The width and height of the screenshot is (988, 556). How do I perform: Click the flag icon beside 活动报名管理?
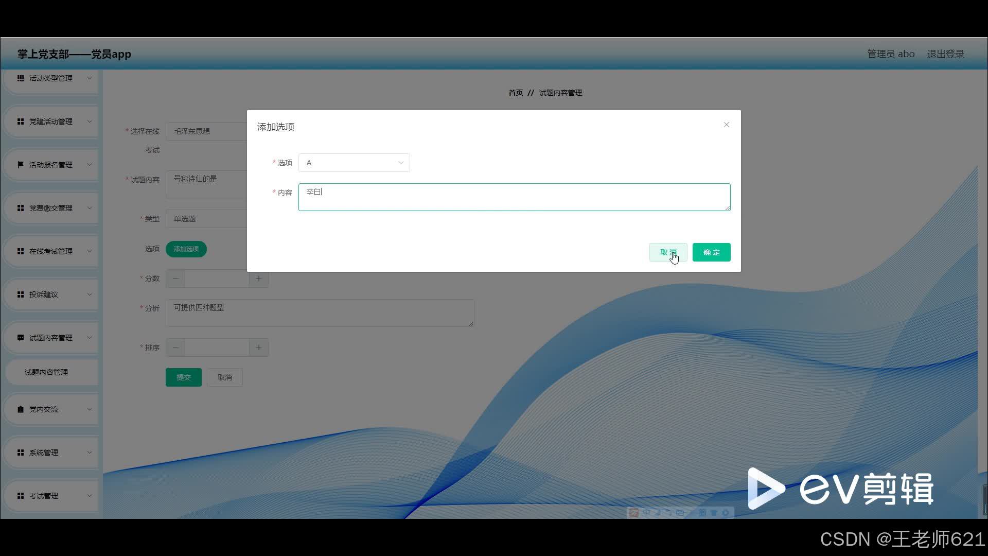(x=21, y=165)
